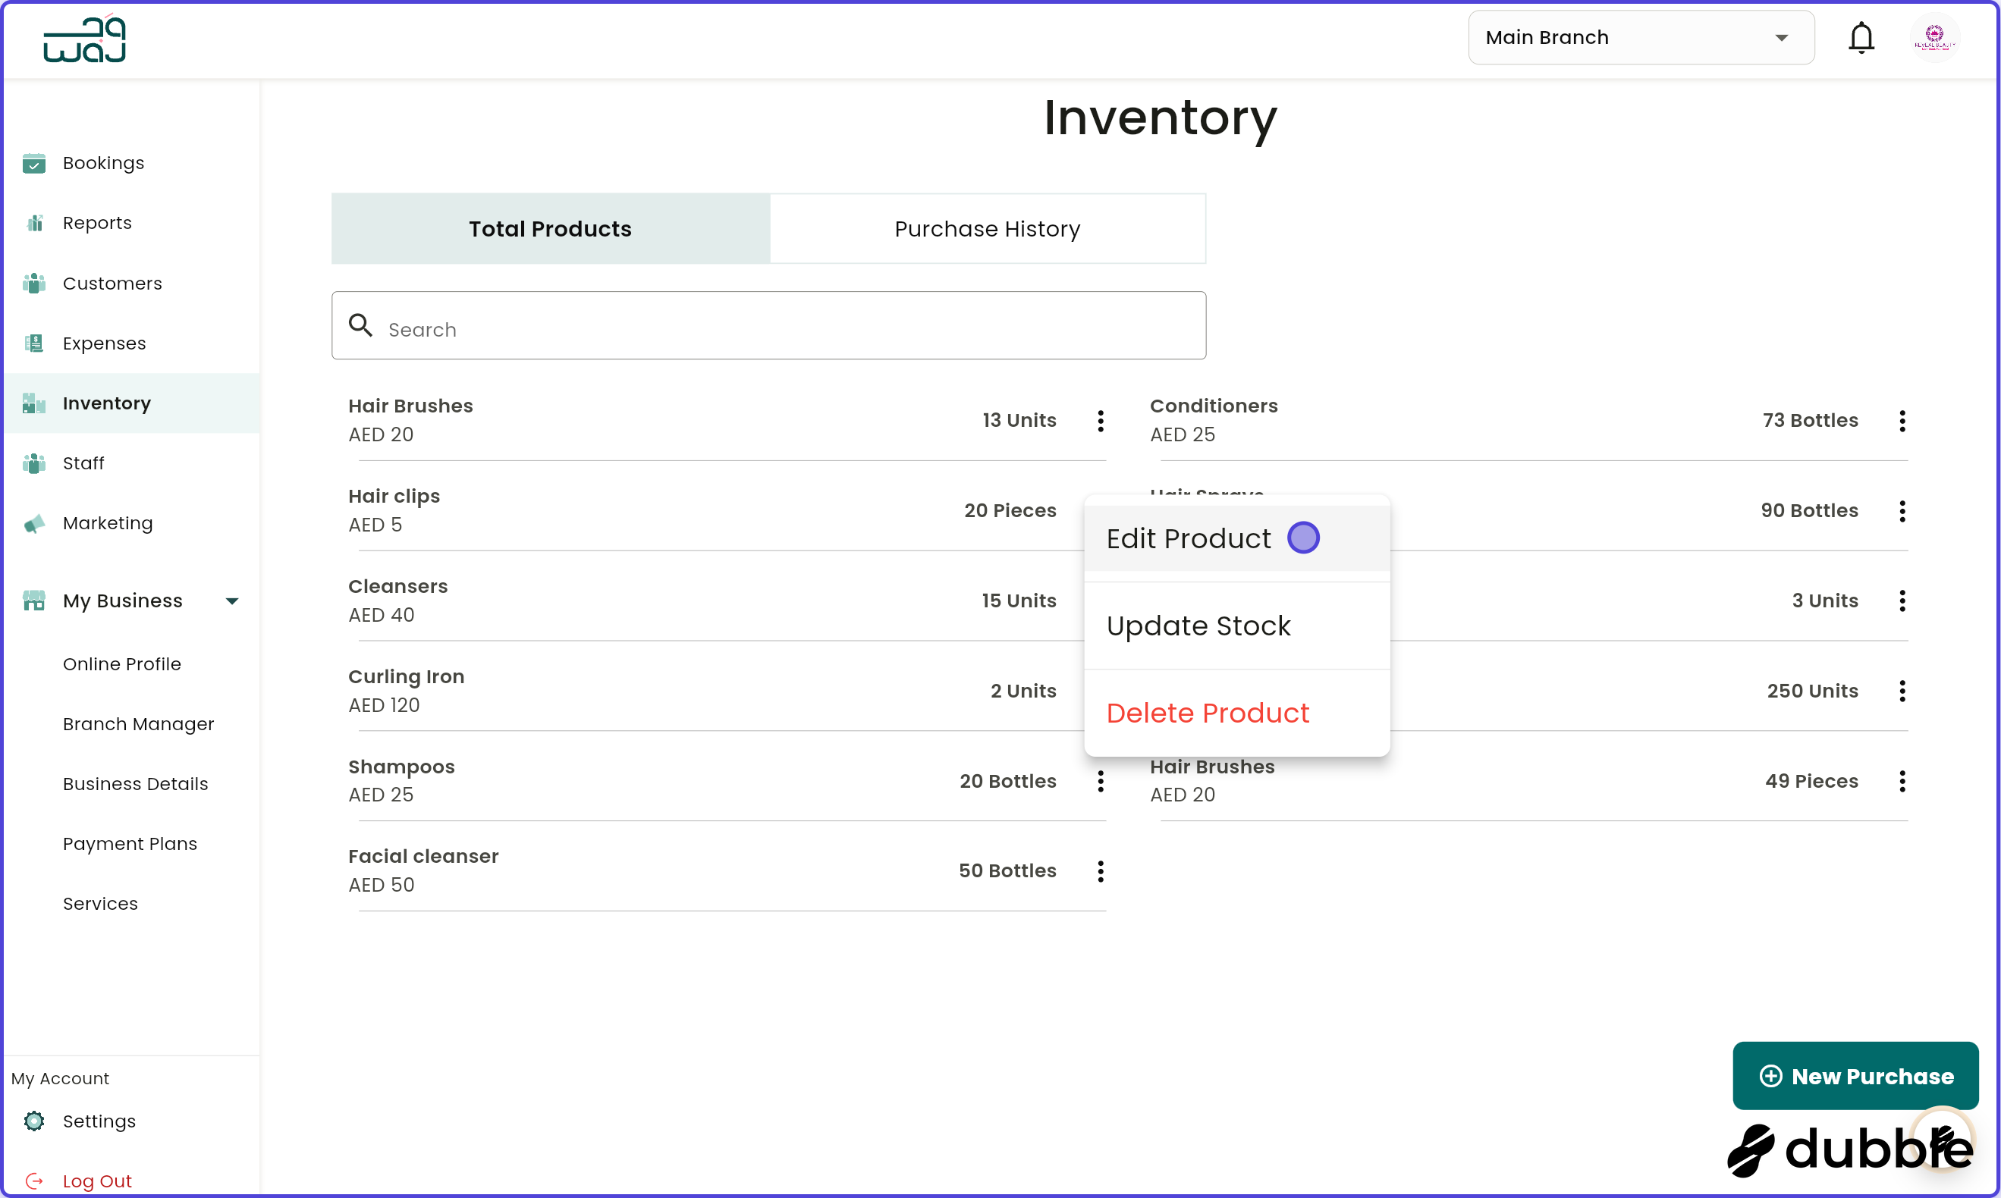Click the Settings gear icon
2001x1198 pixels.
click(x=34, y=1121)
